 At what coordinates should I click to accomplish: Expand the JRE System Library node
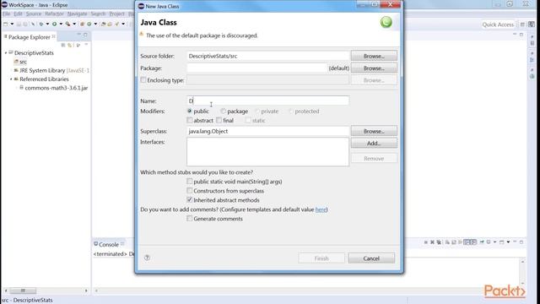(x=11, y=70)
